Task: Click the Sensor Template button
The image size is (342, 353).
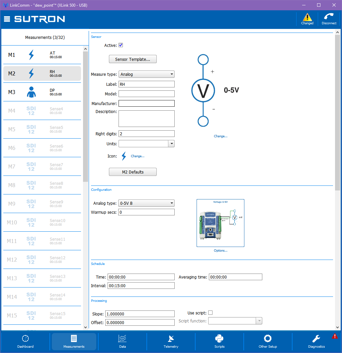Action: tap(133, 59)
